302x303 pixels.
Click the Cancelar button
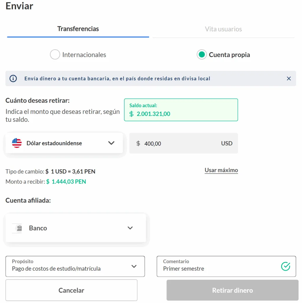point(71,290)
